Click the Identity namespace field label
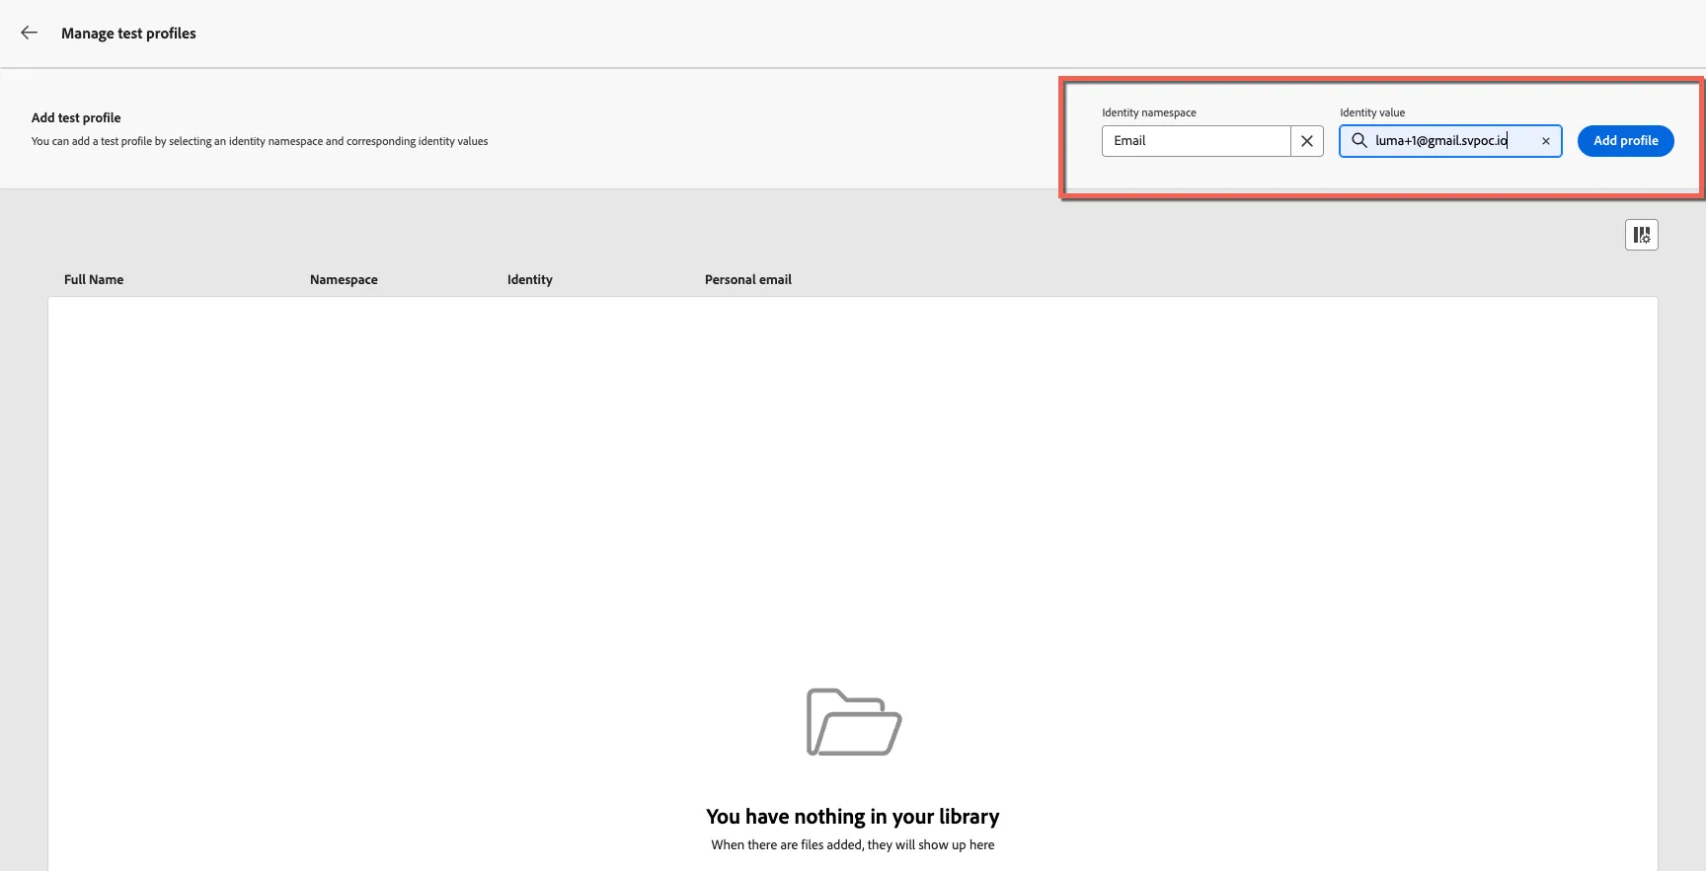The height and width of the screenshot is (871, 1706). tap(1149, 112)
